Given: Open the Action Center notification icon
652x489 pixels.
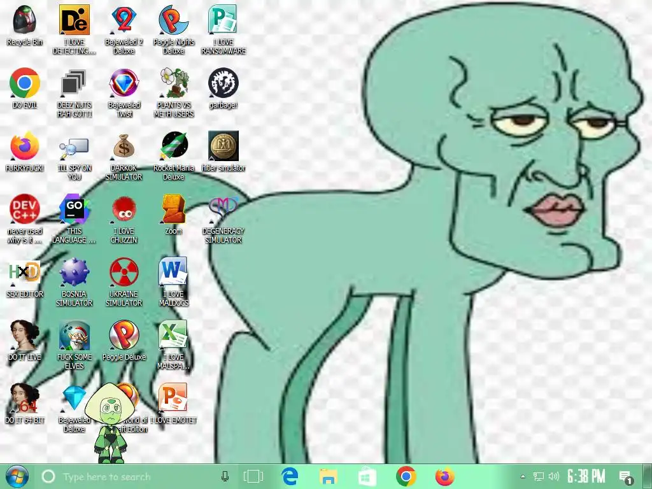Looking at the screenshot, I should [625, 477].
